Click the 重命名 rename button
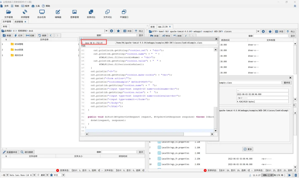299x178 pixels. 287,83
